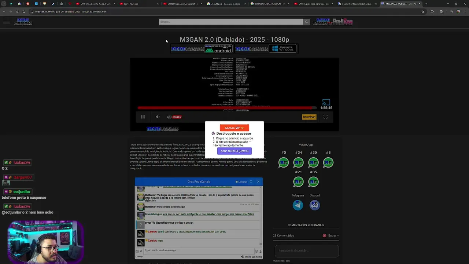Click pryce77's chat message

click(169, 223)
